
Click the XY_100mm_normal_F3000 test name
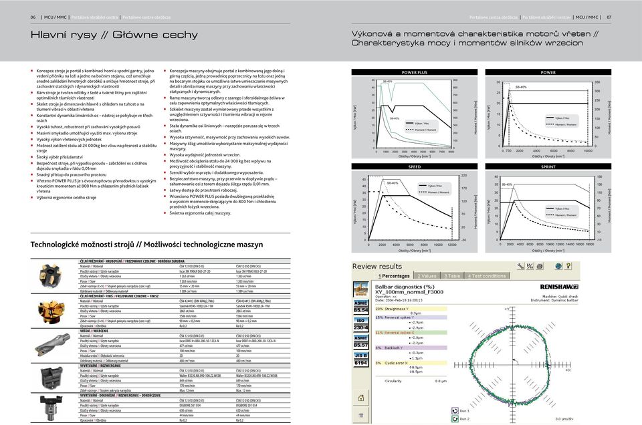point(409,292)
